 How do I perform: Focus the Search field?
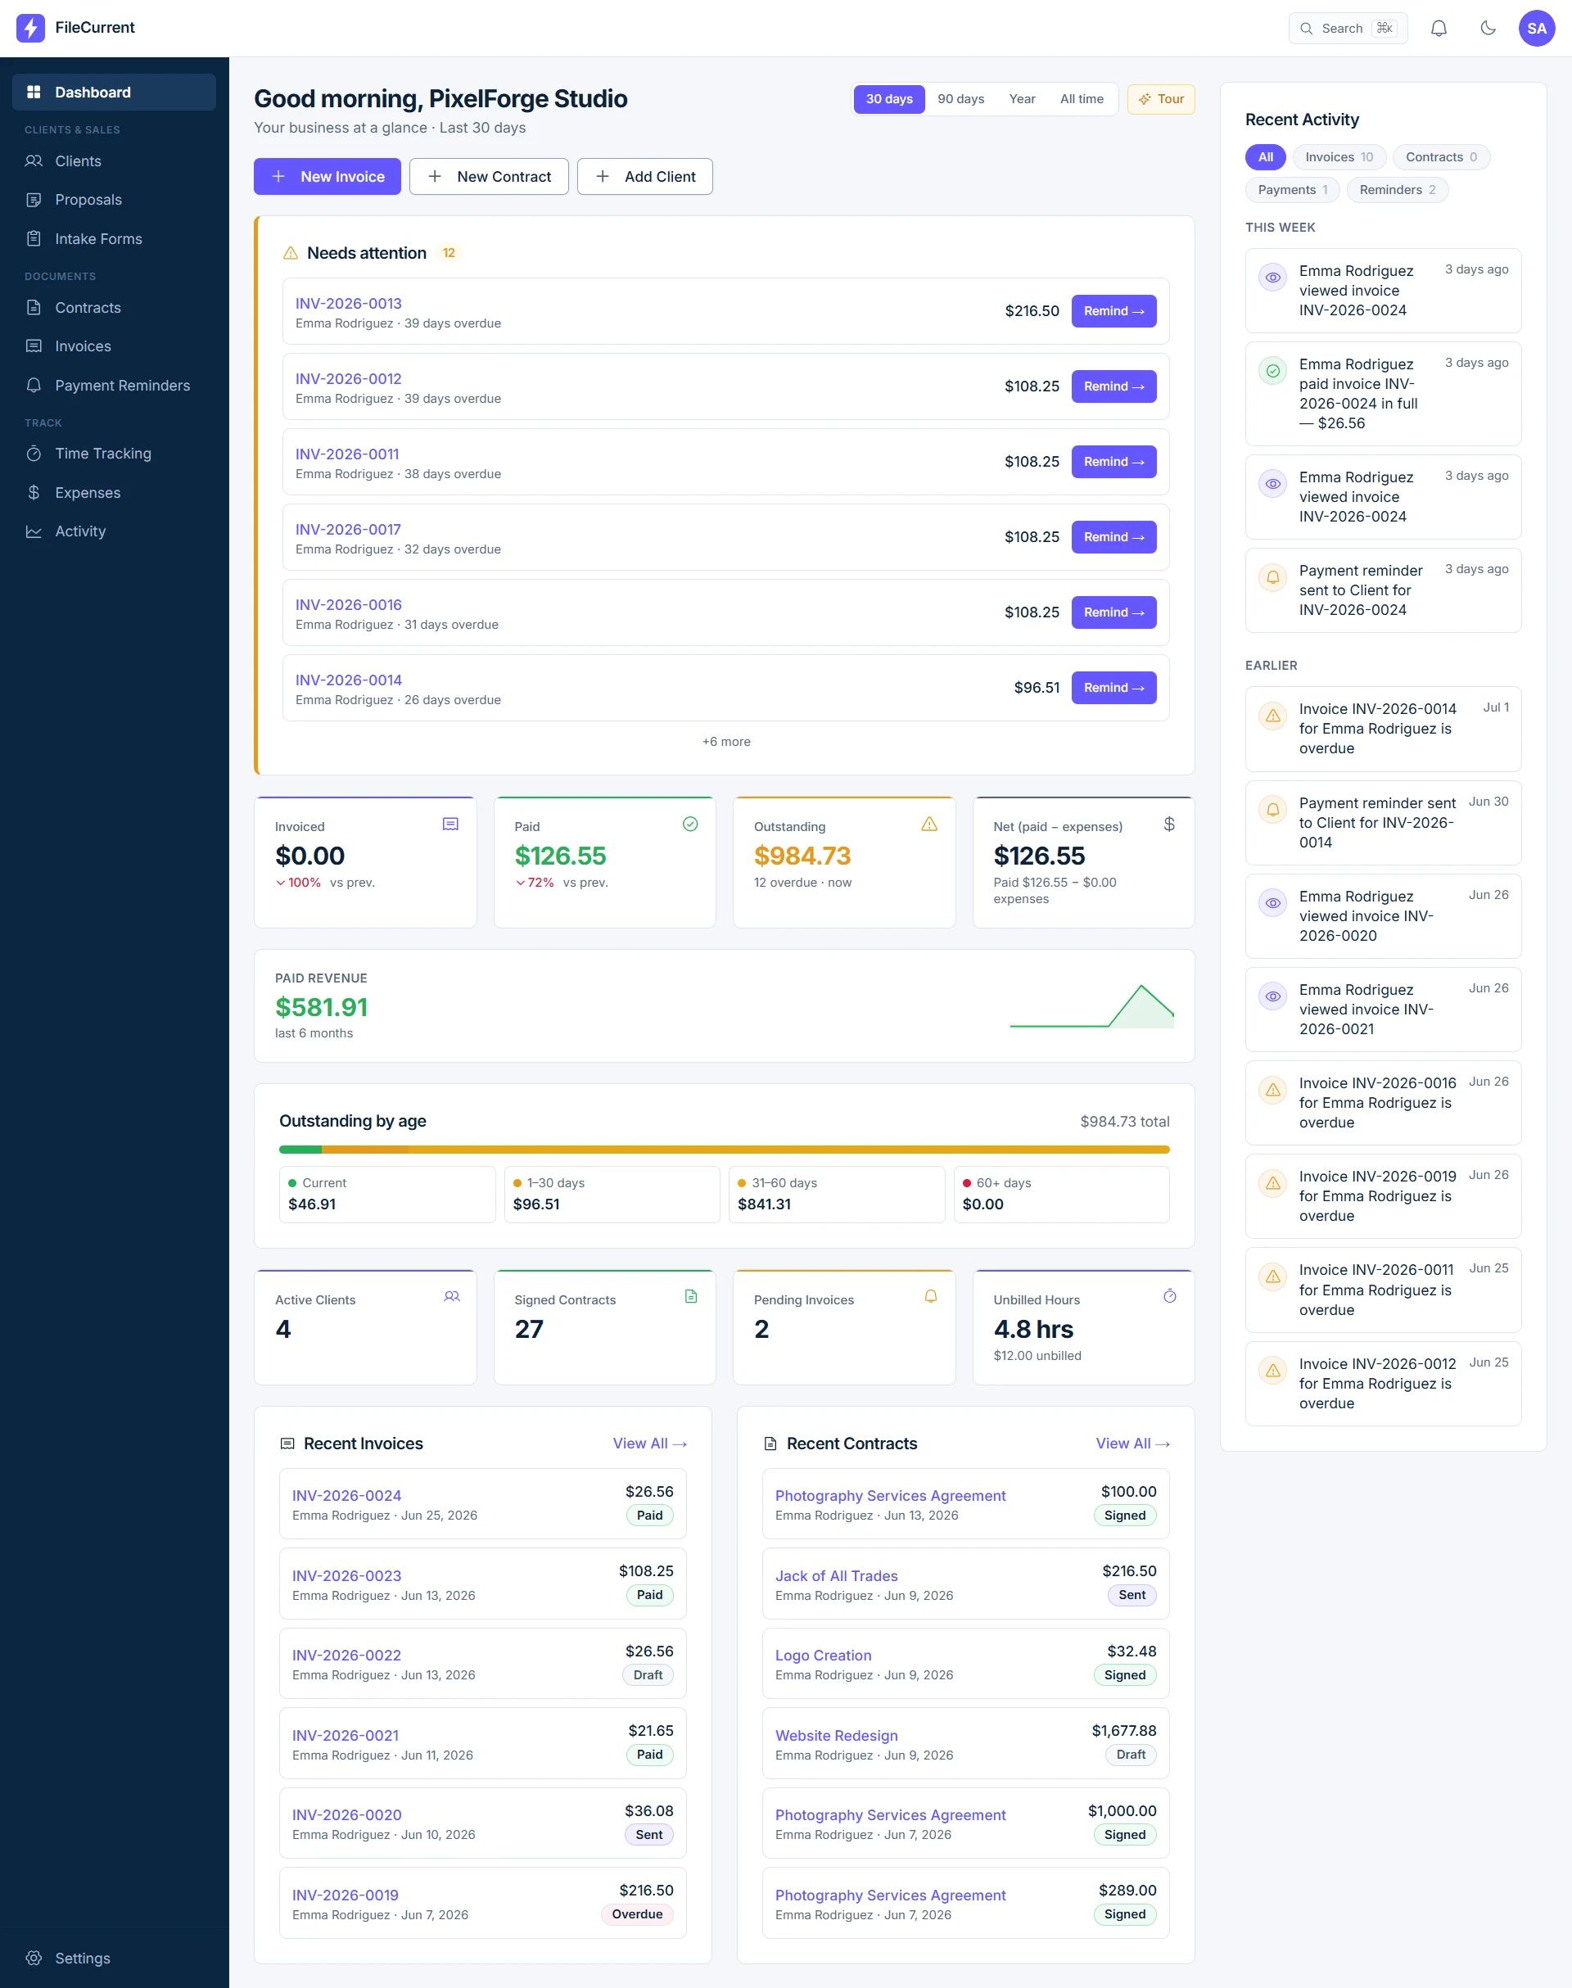click(x=1348, y=29)
